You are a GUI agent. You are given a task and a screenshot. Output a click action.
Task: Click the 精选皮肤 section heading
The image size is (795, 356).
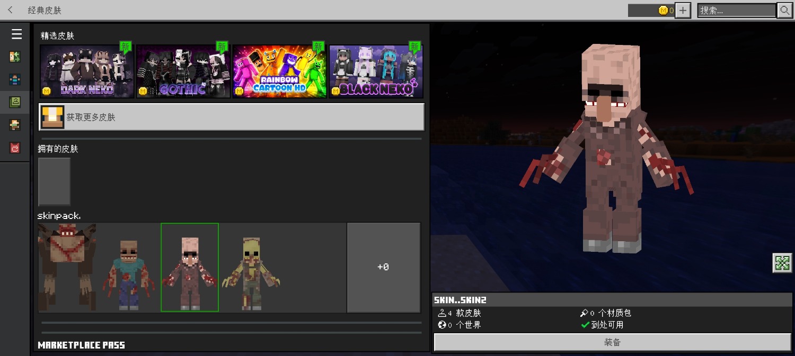pos(57,36)
